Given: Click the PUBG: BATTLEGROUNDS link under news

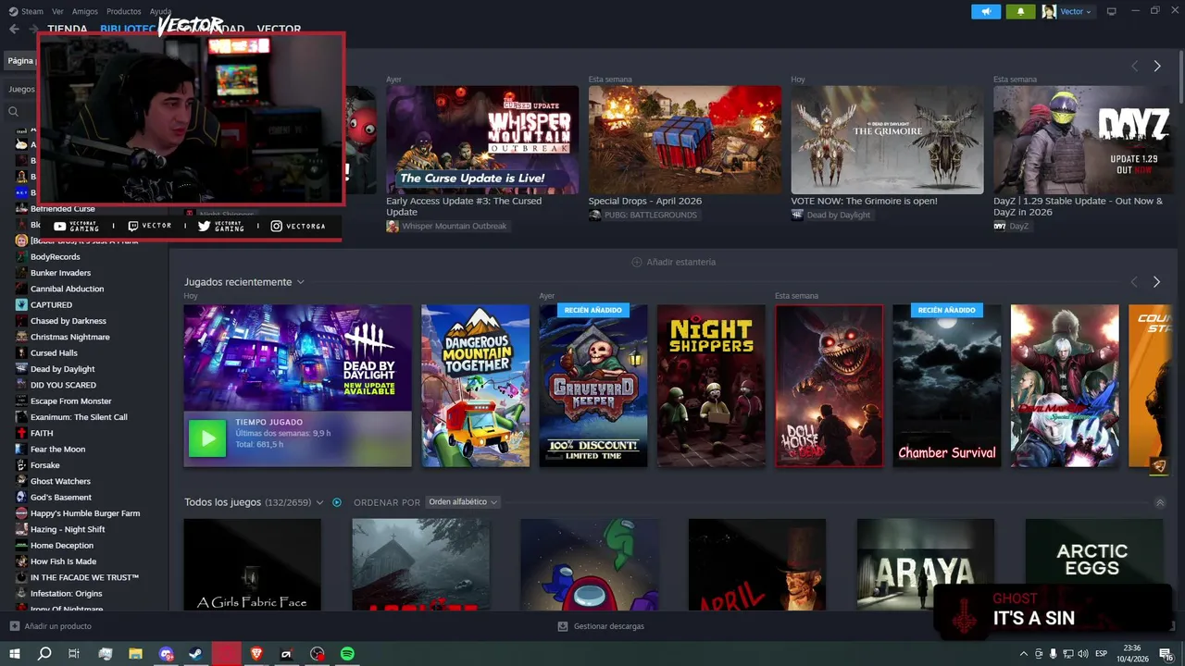Looking at the screenshot, I should coord(651,215).
